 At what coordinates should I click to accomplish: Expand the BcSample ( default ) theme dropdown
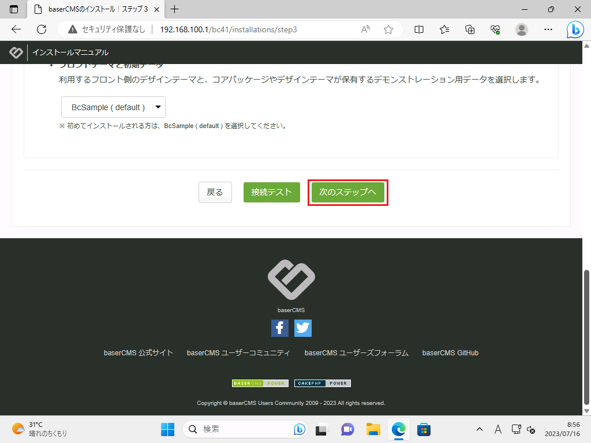tap(113, 107)
